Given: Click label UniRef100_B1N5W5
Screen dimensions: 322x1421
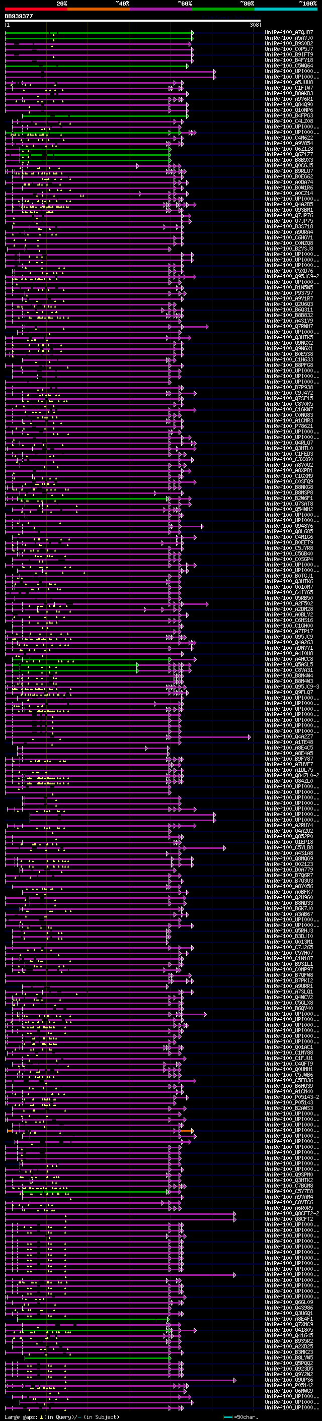Looking at the screenshot, I should 289,287.
